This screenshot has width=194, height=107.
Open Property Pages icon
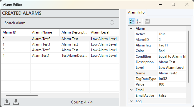tap(147, 21)
